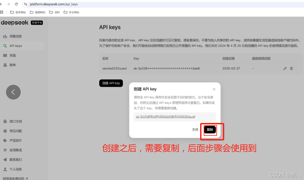Click the 账单 icon
Image resolution: width=304 pixels, height=180 pixels.
pyautogui.click(x=5, y=65)
